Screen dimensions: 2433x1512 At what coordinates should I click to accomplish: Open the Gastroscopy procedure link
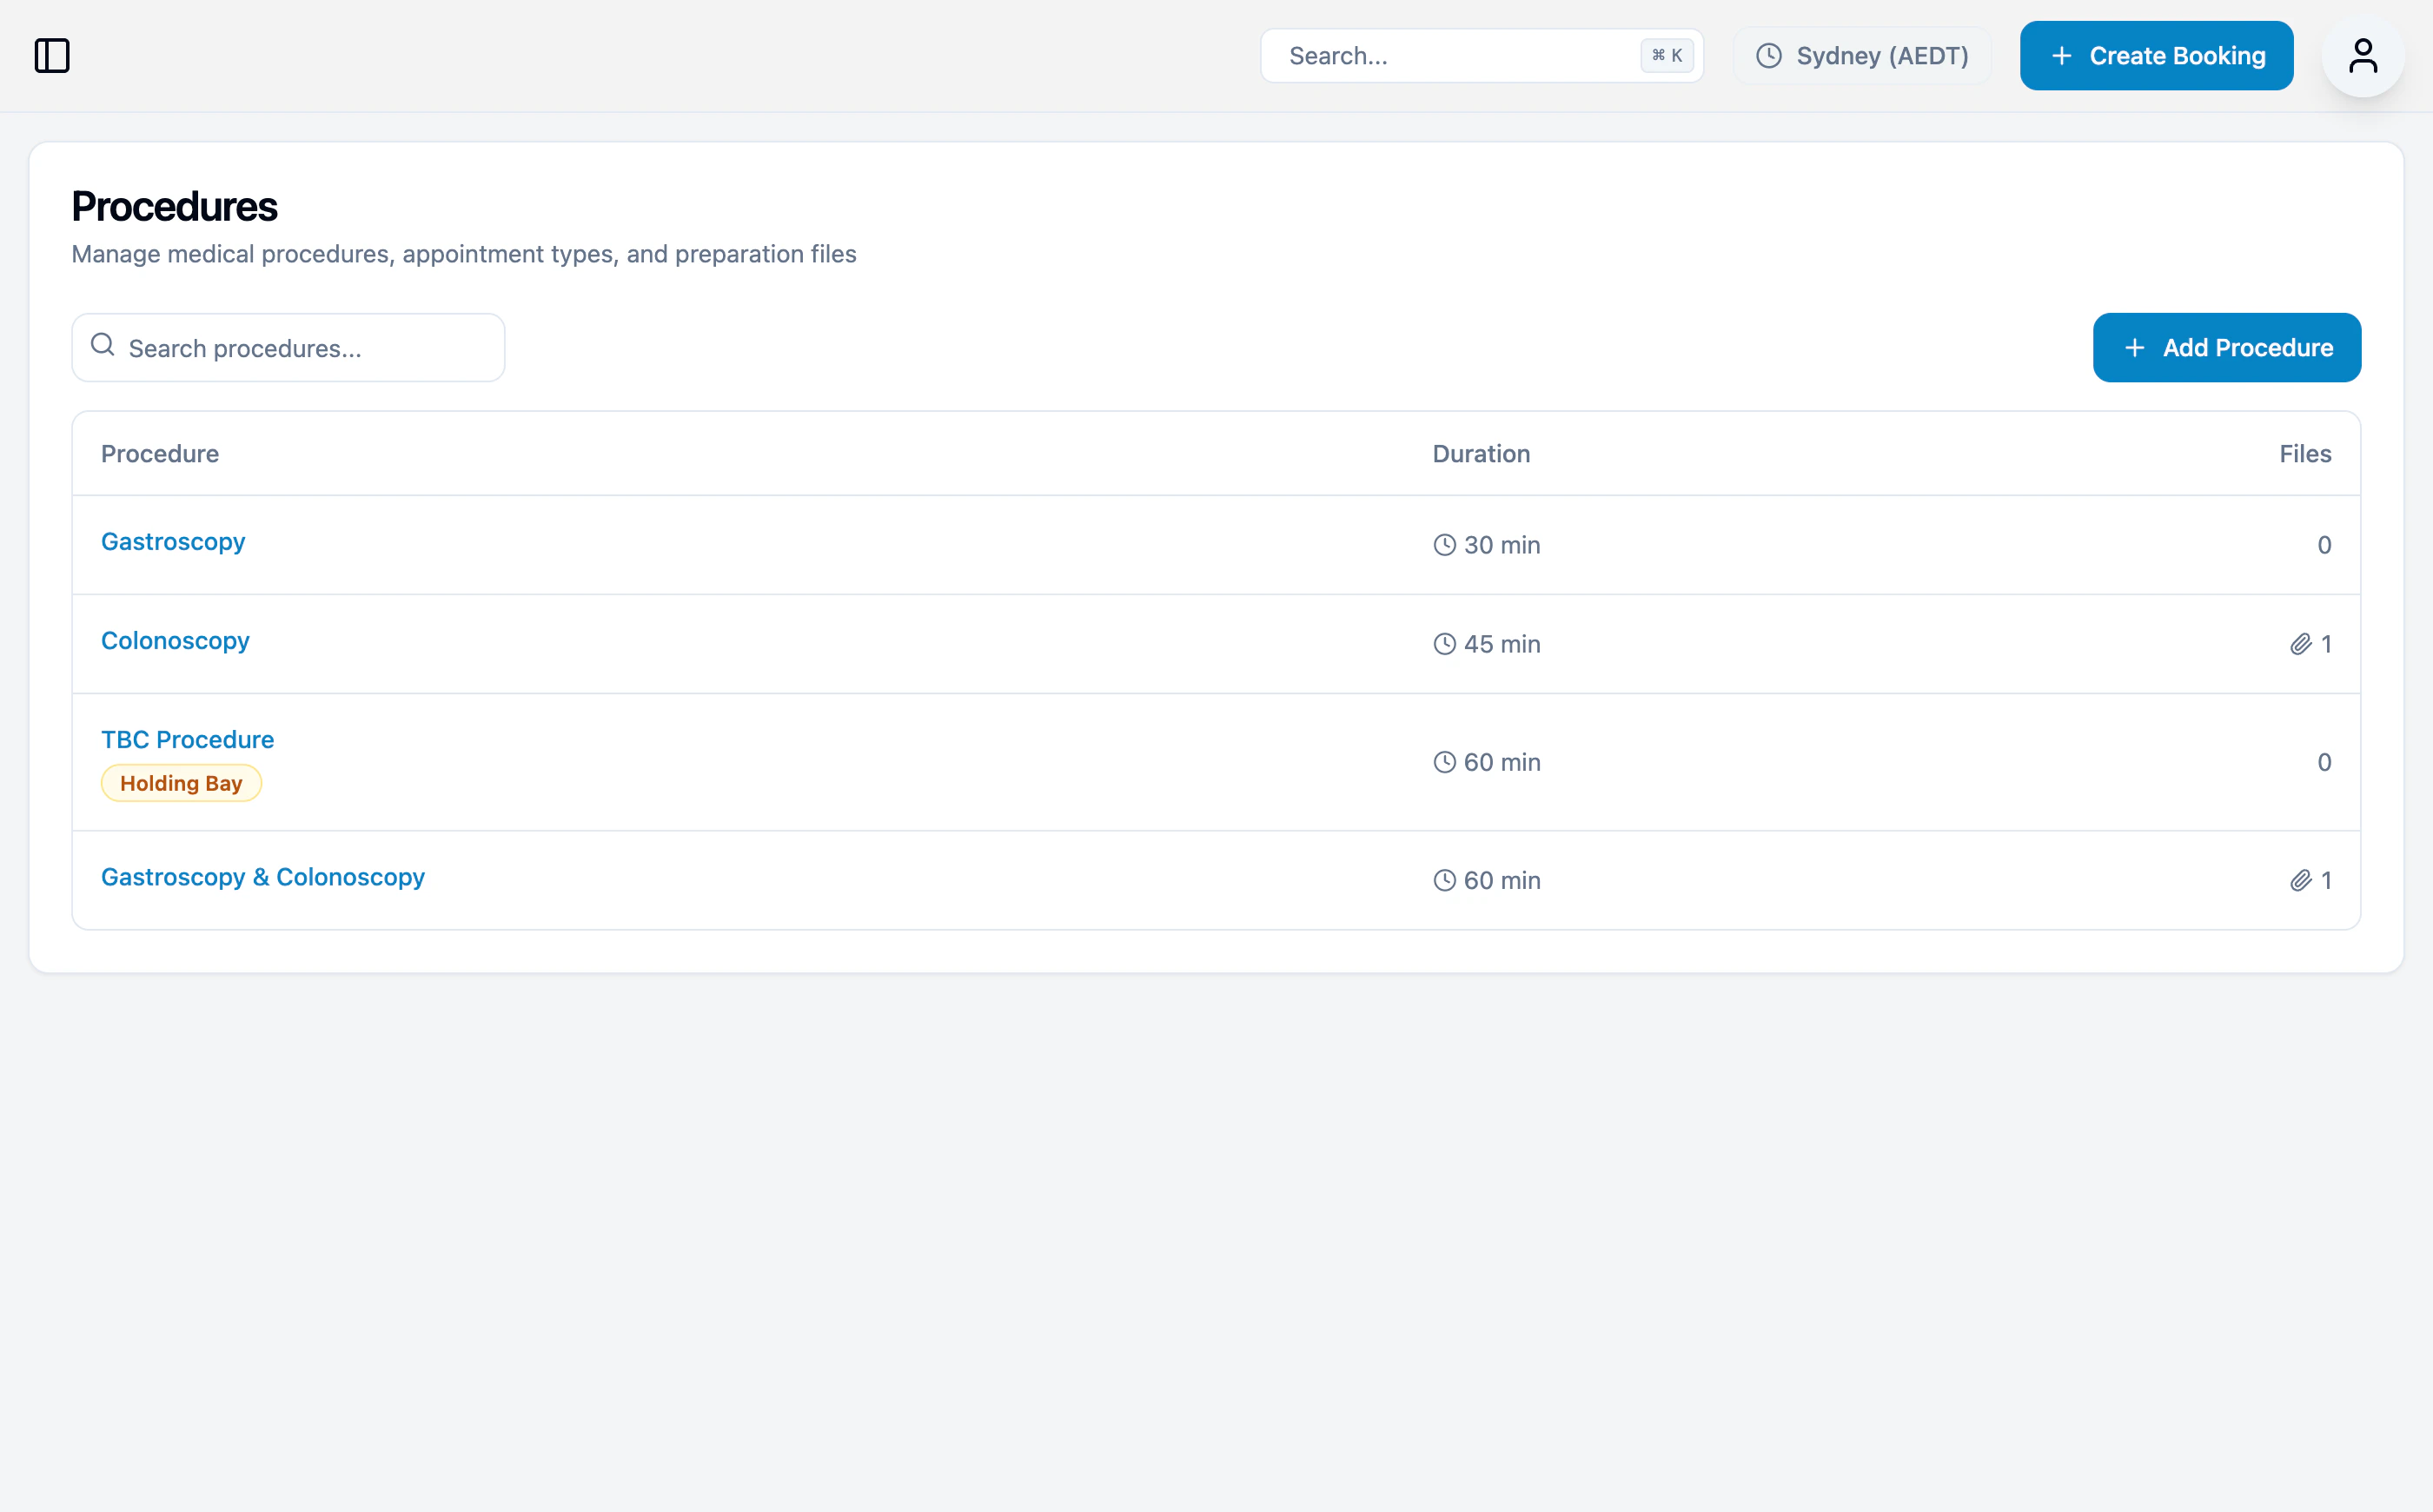click(x=173, y=541)
